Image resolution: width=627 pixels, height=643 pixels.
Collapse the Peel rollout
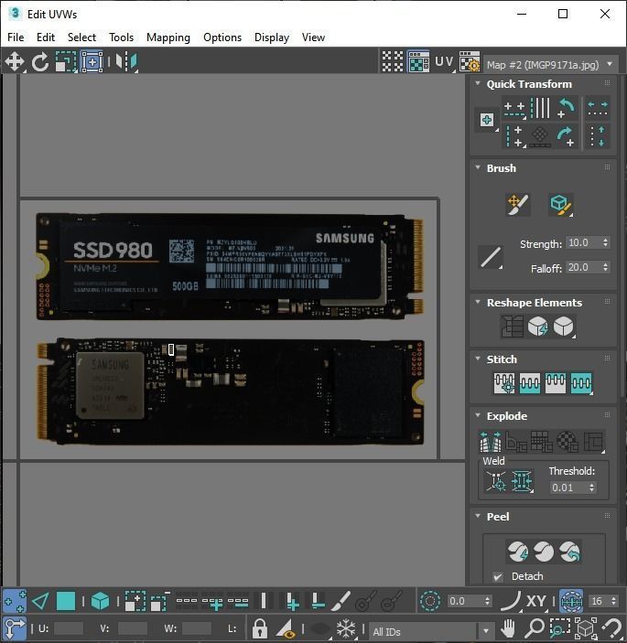point(478,516)
